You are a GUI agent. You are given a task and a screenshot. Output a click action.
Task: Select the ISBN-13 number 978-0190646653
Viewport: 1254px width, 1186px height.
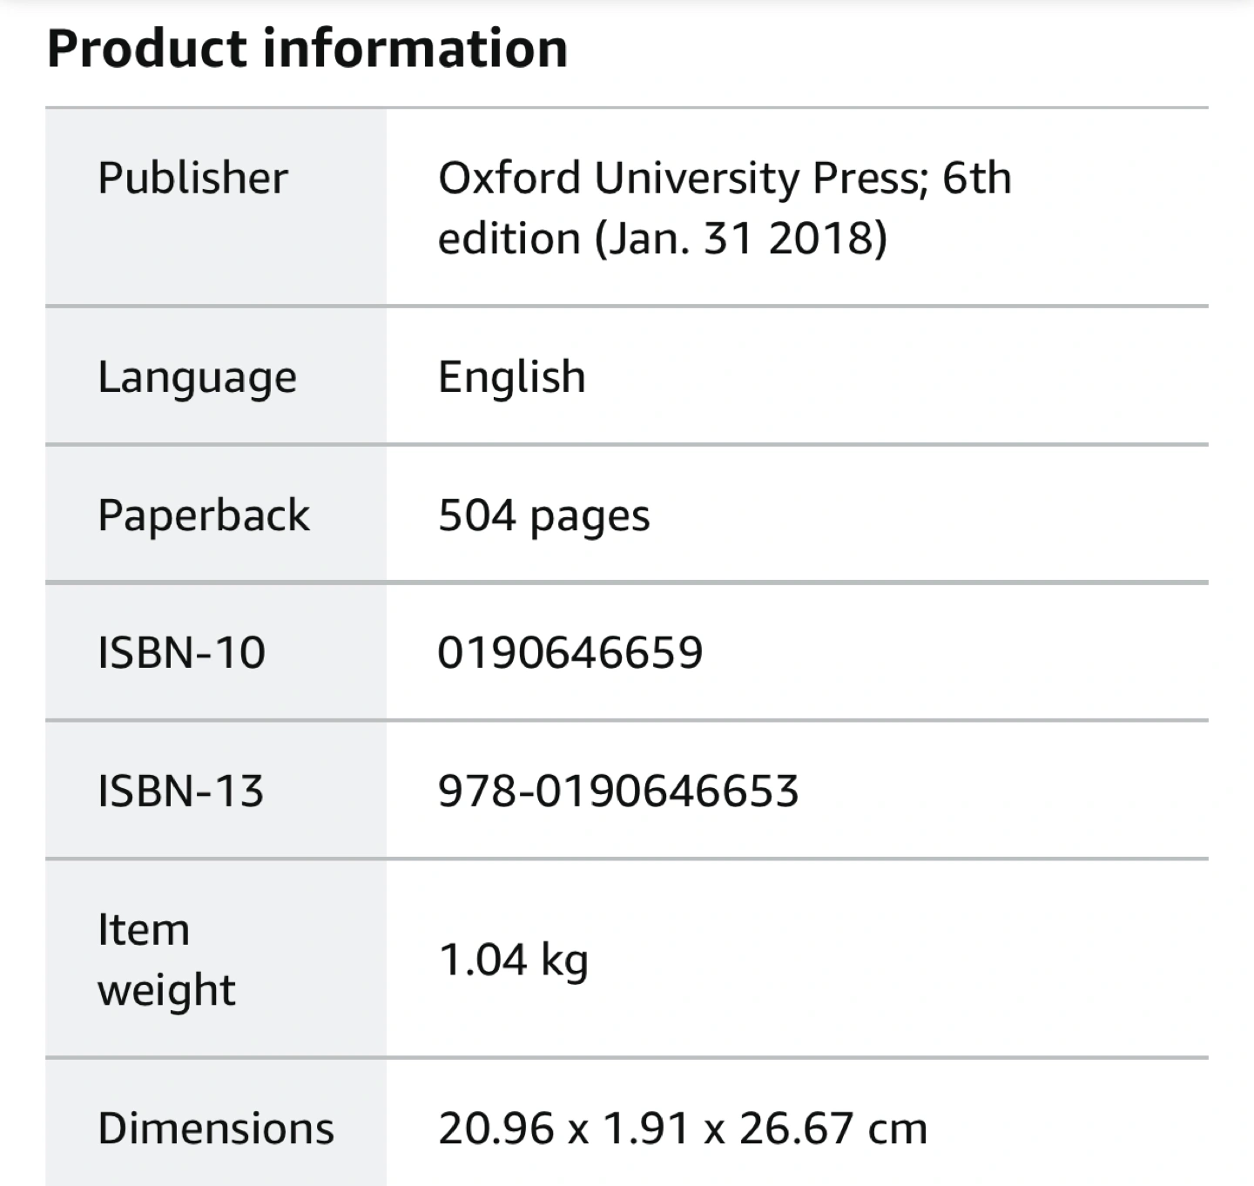[617, 791]
